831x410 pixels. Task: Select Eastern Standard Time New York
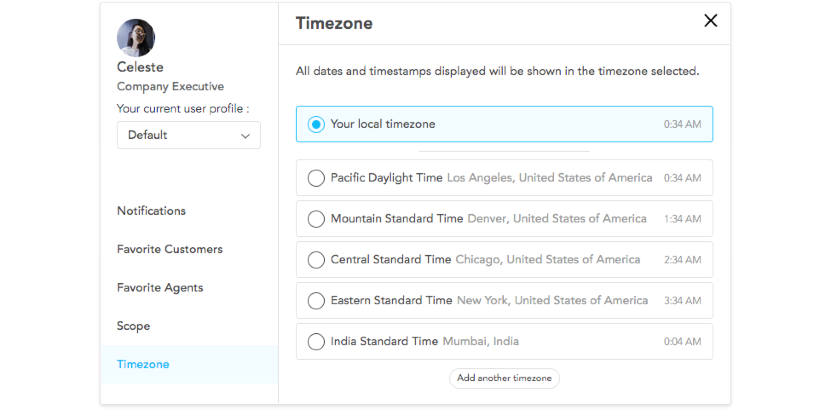(504, 300)
